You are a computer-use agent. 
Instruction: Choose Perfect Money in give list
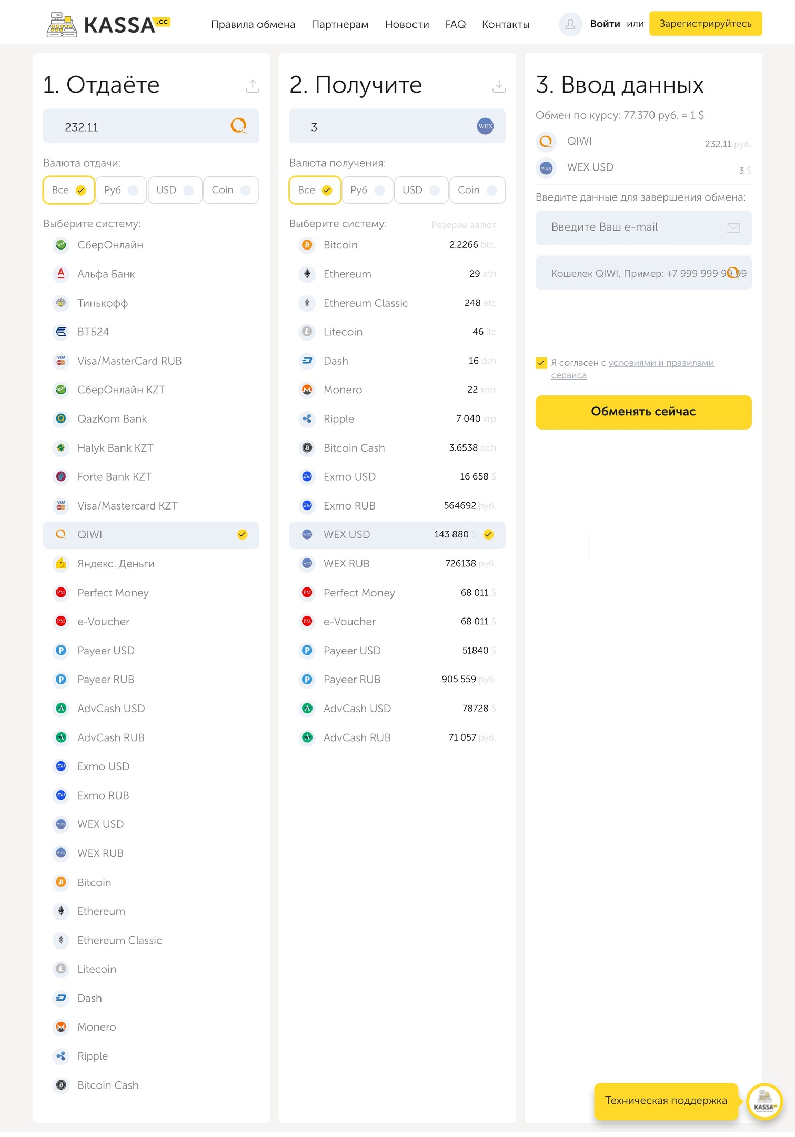(151, 593)
